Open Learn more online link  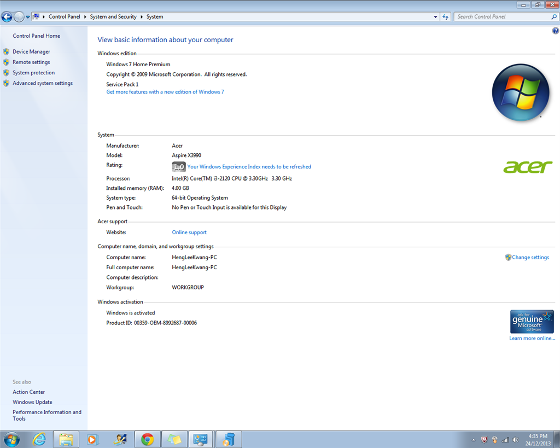pyautogui.click(x=532, y=338)
